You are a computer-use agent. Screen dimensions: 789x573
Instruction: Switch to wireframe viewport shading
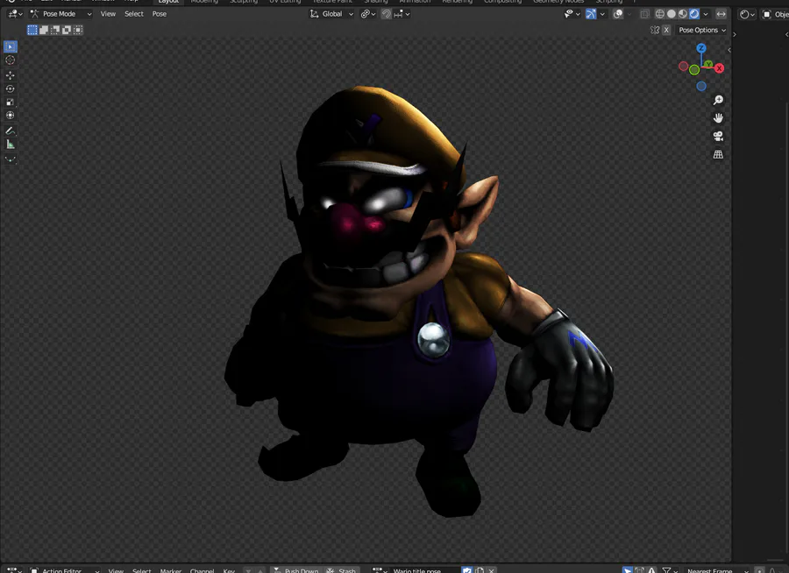(659, 14)
